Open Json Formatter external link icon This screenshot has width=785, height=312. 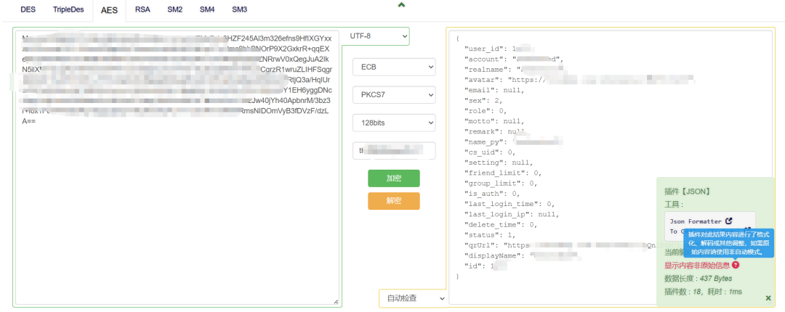coord(729,221)
